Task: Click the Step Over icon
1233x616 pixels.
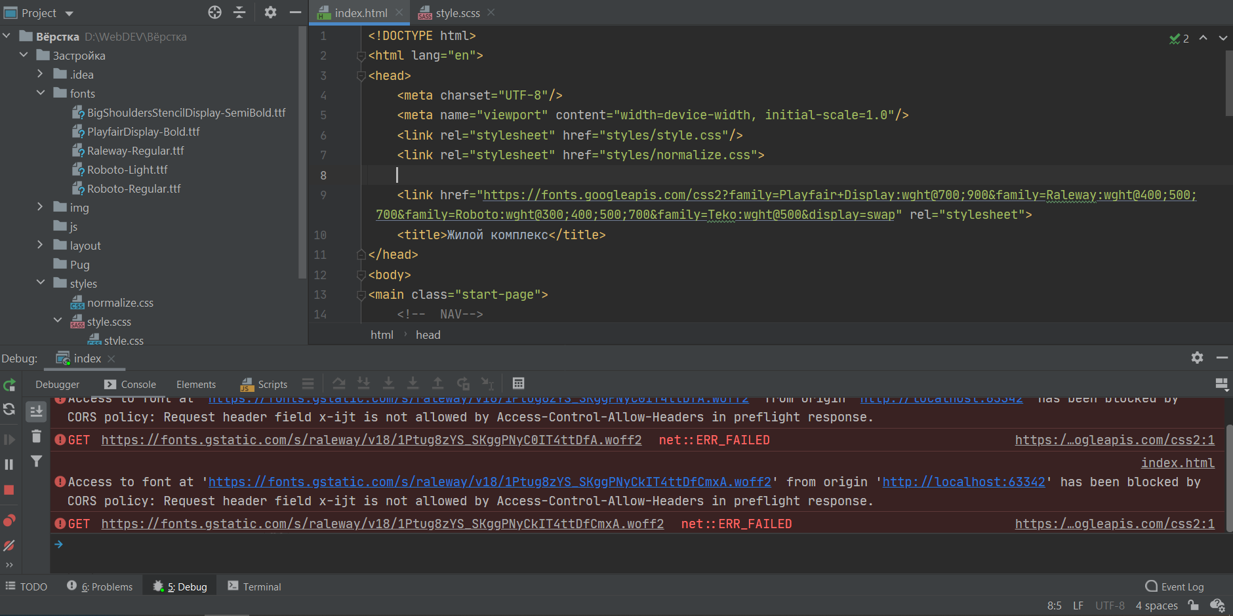Action: point(339,384)
